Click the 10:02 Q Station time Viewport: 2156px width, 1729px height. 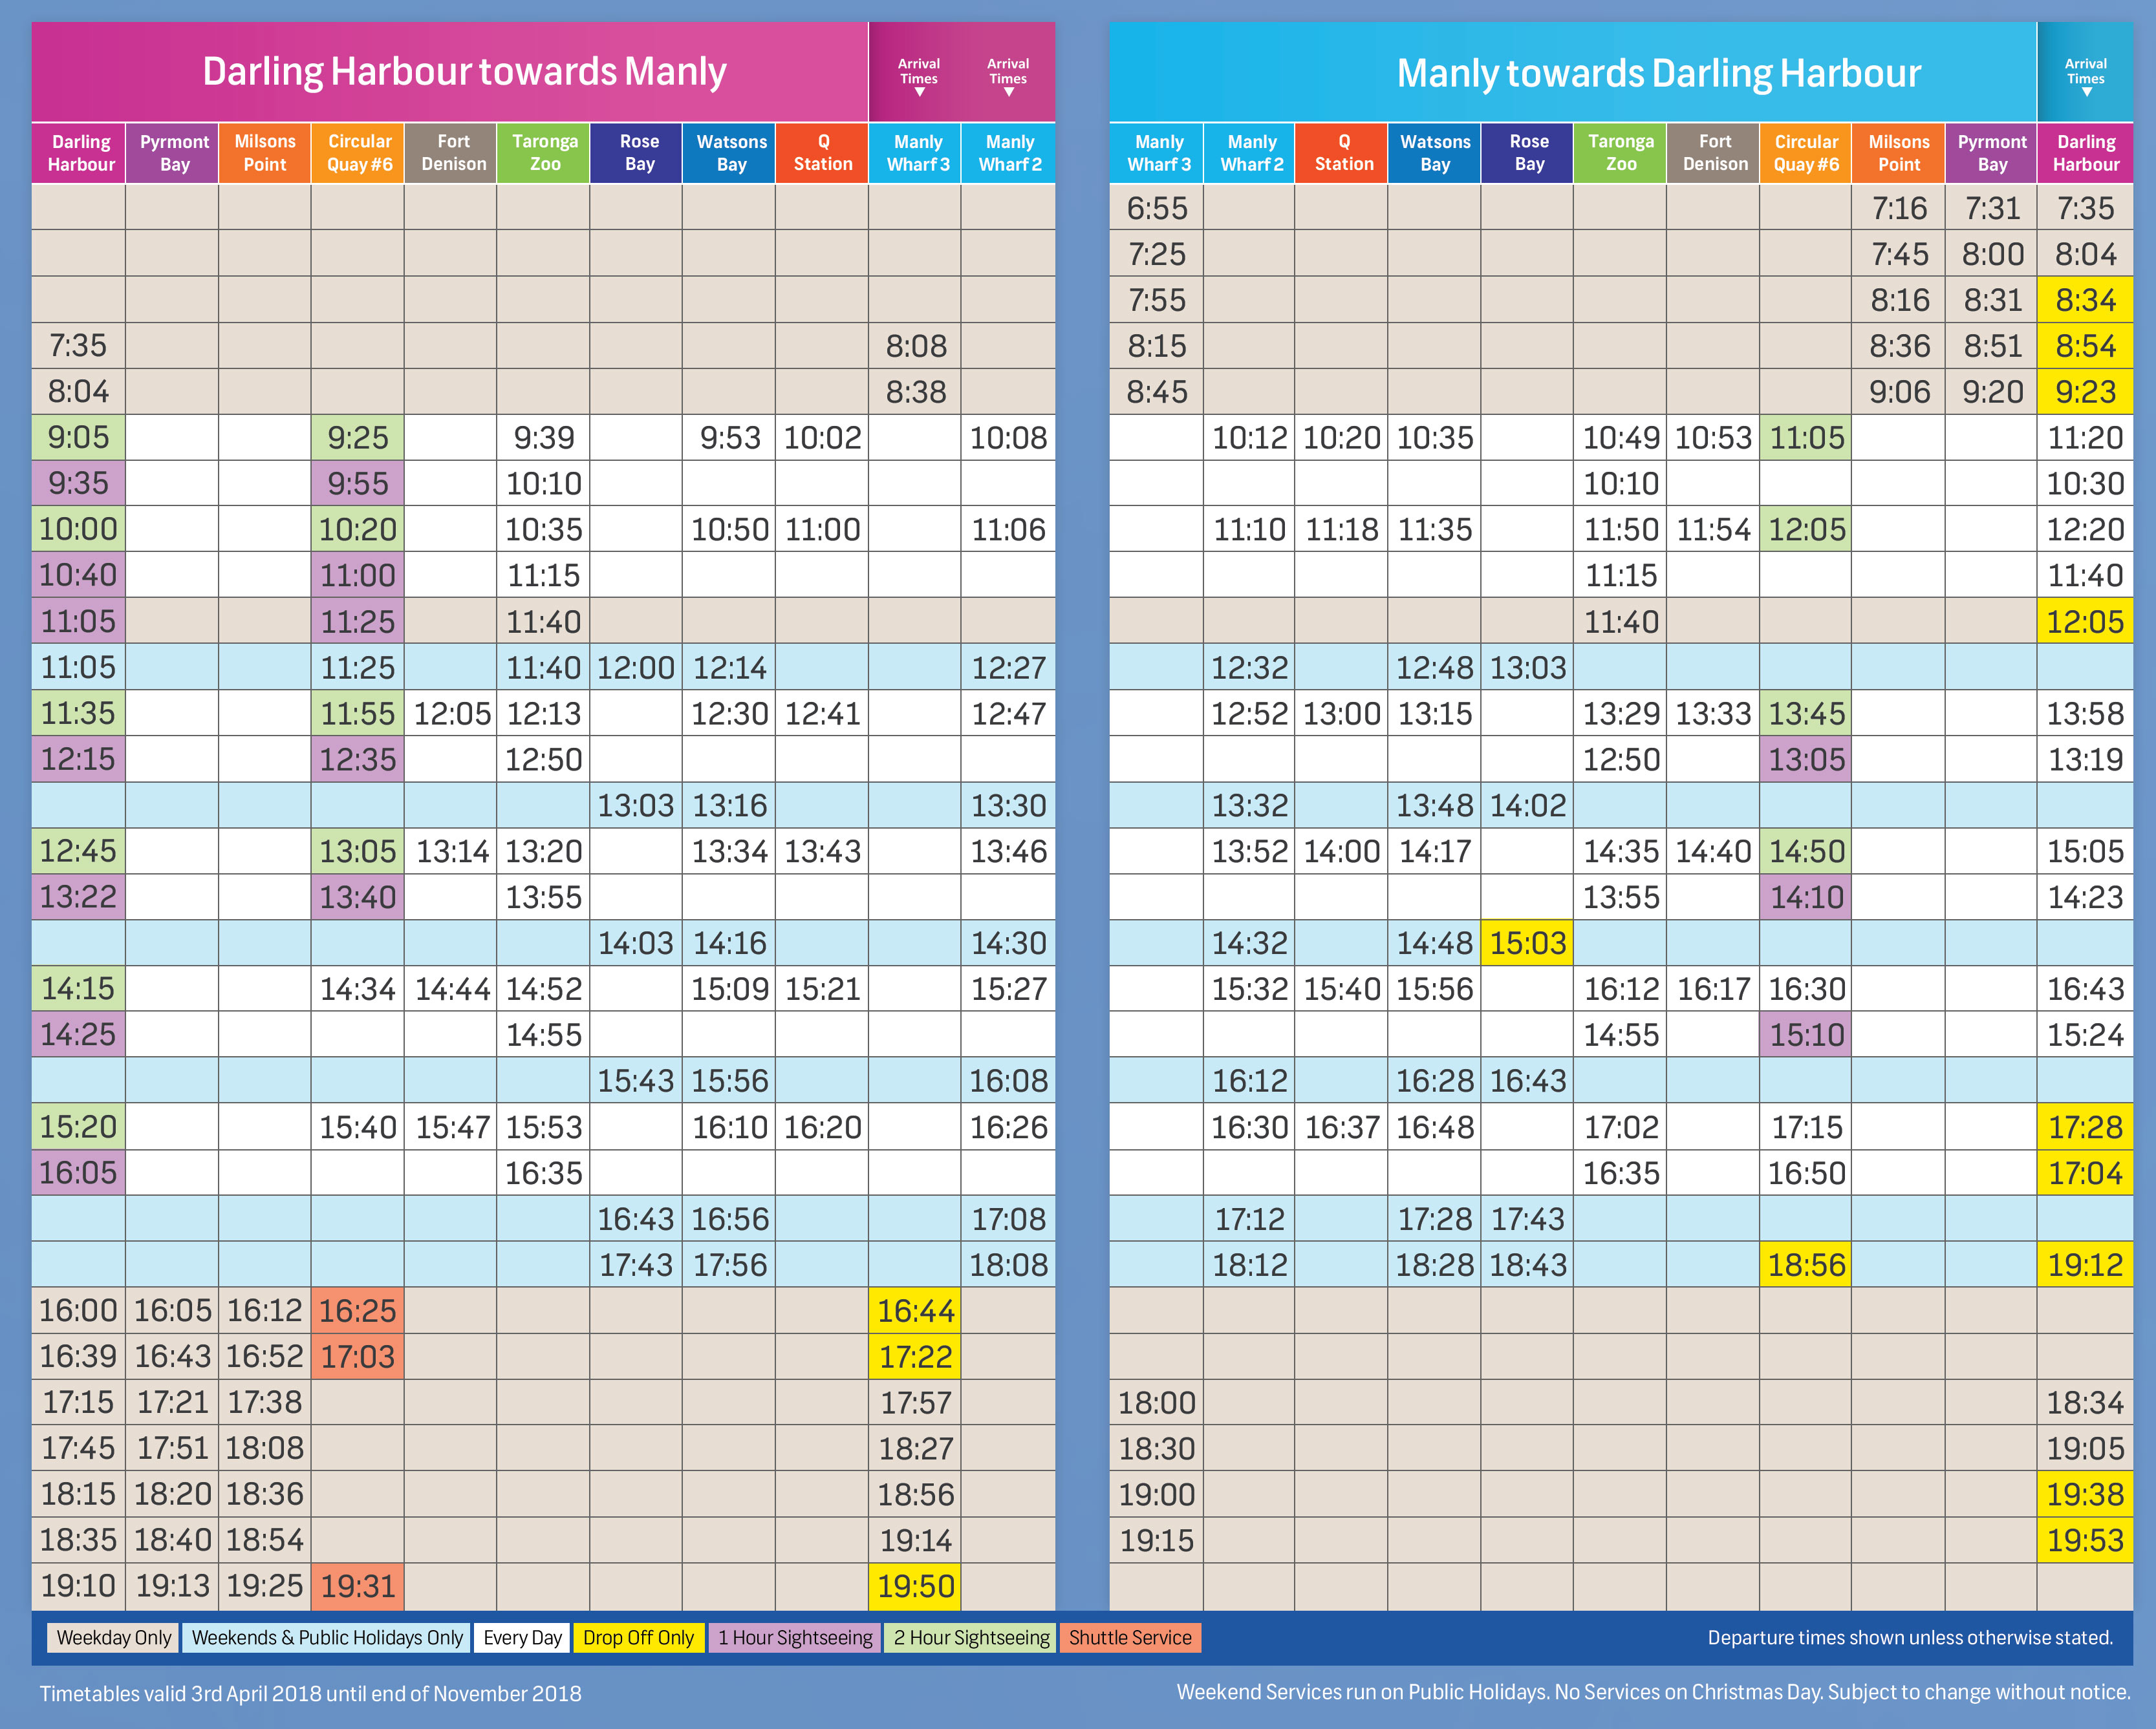(822, 438)
